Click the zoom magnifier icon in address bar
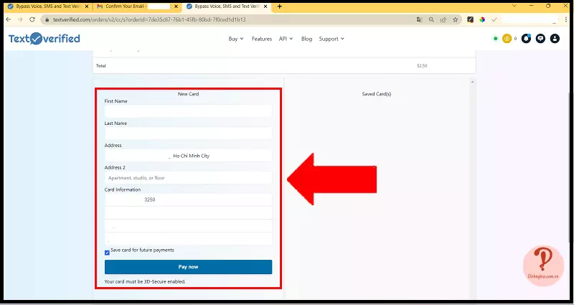This screenshot has width=574, height=305. (x=432, y=20)
